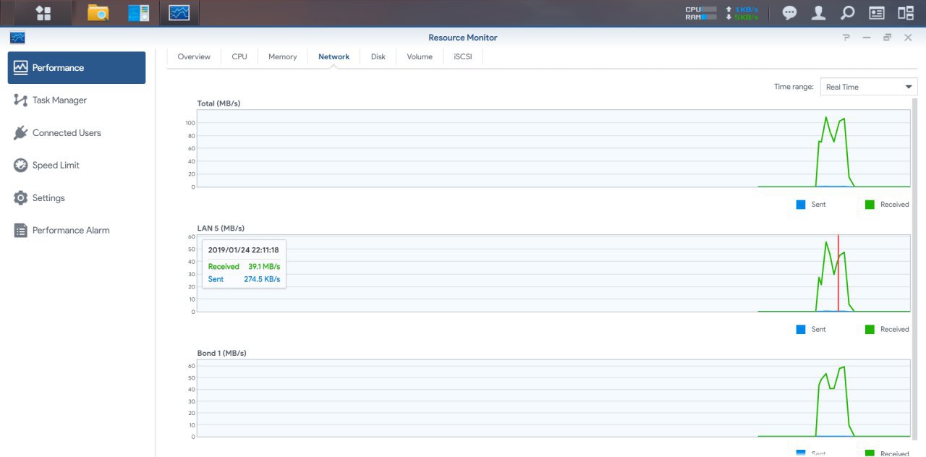This screenshot has height=457, width=926.
Task: Open the pilot view layout icon
Action: point(906,13)
